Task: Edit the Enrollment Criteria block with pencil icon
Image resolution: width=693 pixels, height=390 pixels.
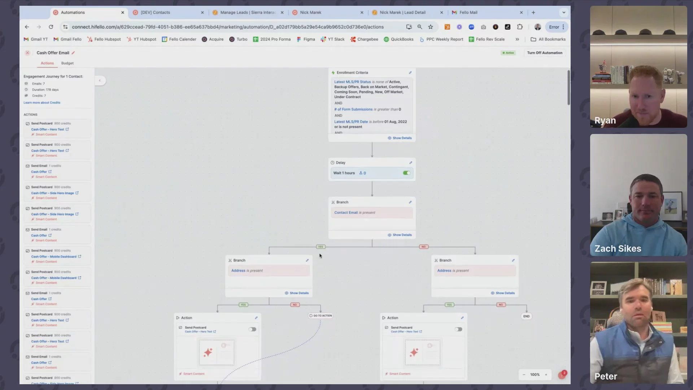Action: [410, 73]
